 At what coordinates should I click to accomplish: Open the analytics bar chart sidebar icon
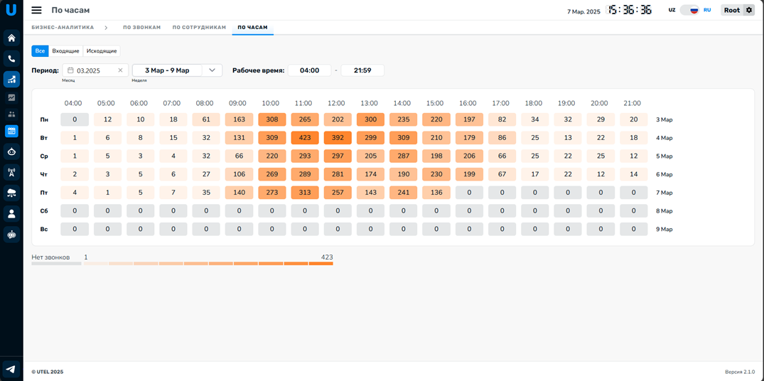coord(11,80)
